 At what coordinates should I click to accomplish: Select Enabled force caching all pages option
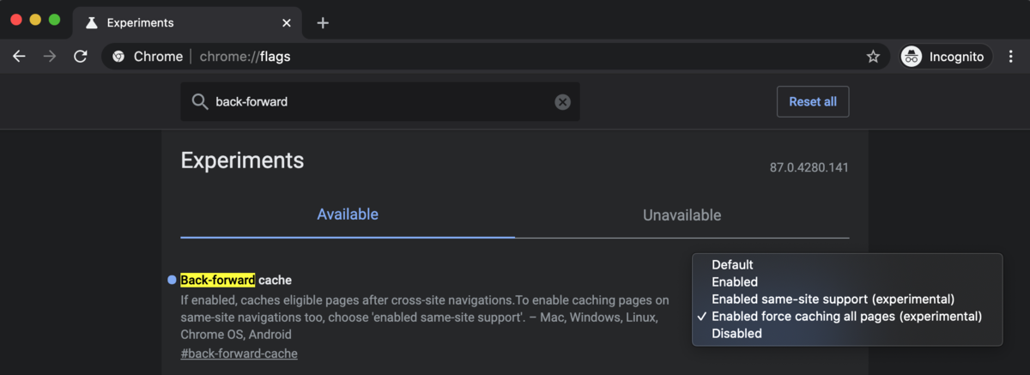coord(847,316)
